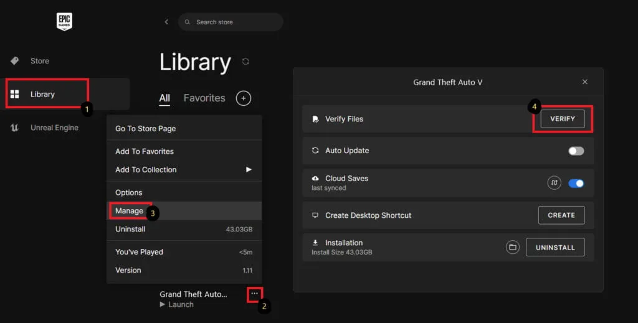Go back using the arrow beside search

click(166, 22)
